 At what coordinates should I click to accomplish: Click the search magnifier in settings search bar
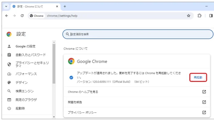(67, 34)
